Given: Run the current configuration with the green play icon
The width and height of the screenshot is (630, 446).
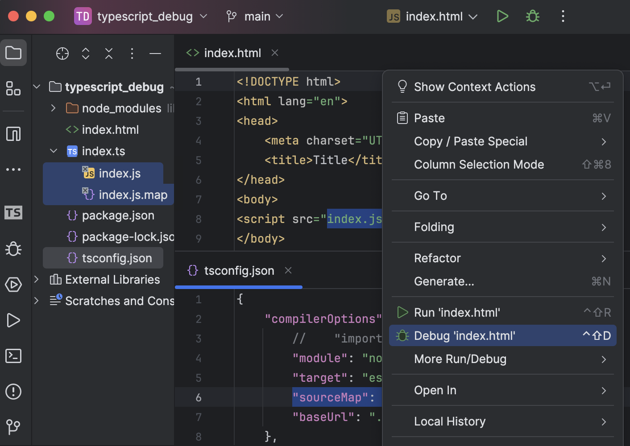Looking at the screenshot, I should pos(502,16).
